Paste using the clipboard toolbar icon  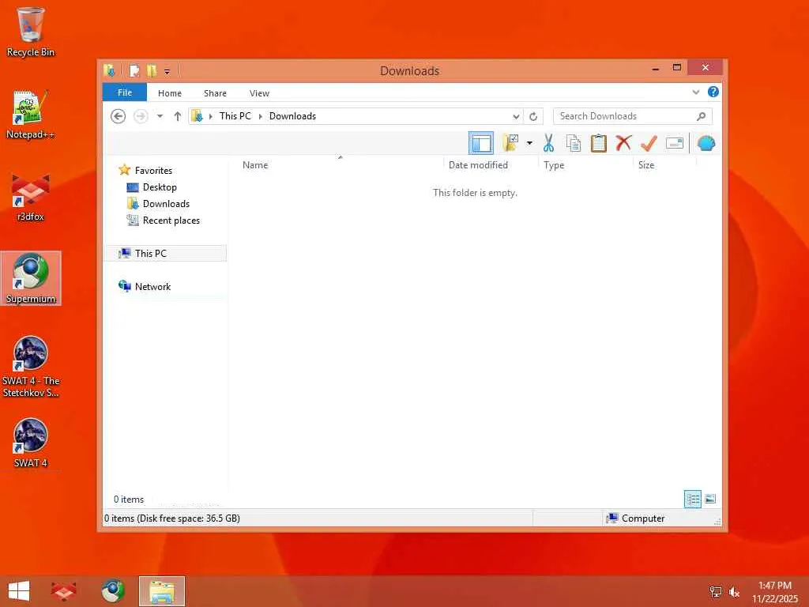[x=599, y=143]
